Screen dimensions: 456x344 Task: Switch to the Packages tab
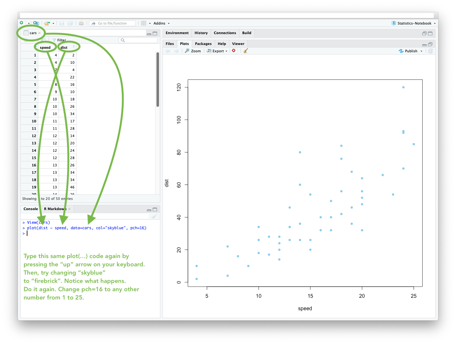click(x=203, y=44)
